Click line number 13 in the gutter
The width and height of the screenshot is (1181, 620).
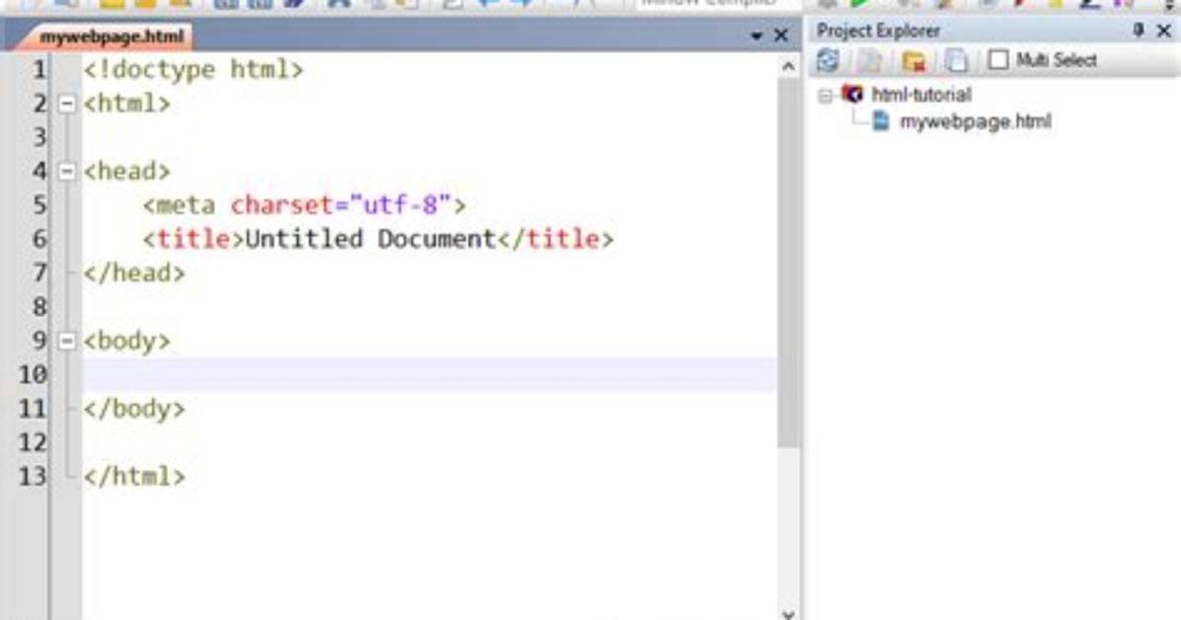(33, 477)
